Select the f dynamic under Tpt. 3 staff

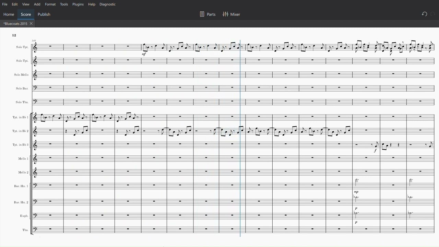click(375, 150)
